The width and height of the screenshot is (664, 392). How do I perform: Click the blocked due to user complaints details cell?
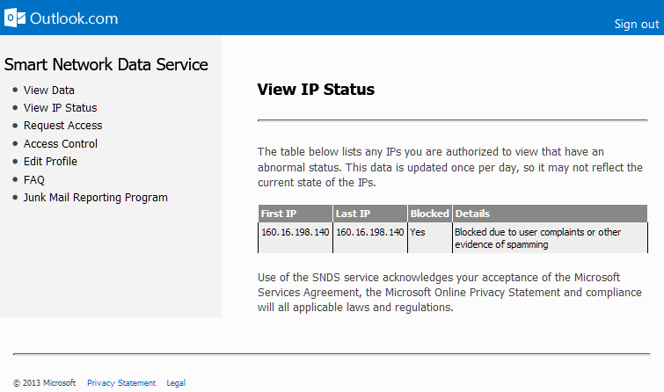(x=537, y=238)
